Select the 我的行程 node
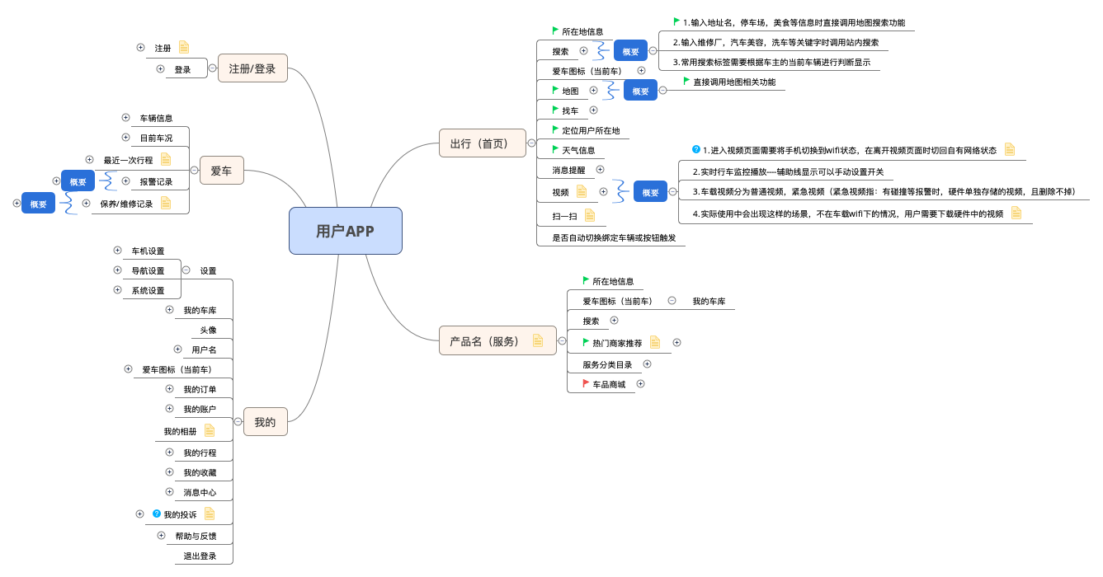 point(200,452)
